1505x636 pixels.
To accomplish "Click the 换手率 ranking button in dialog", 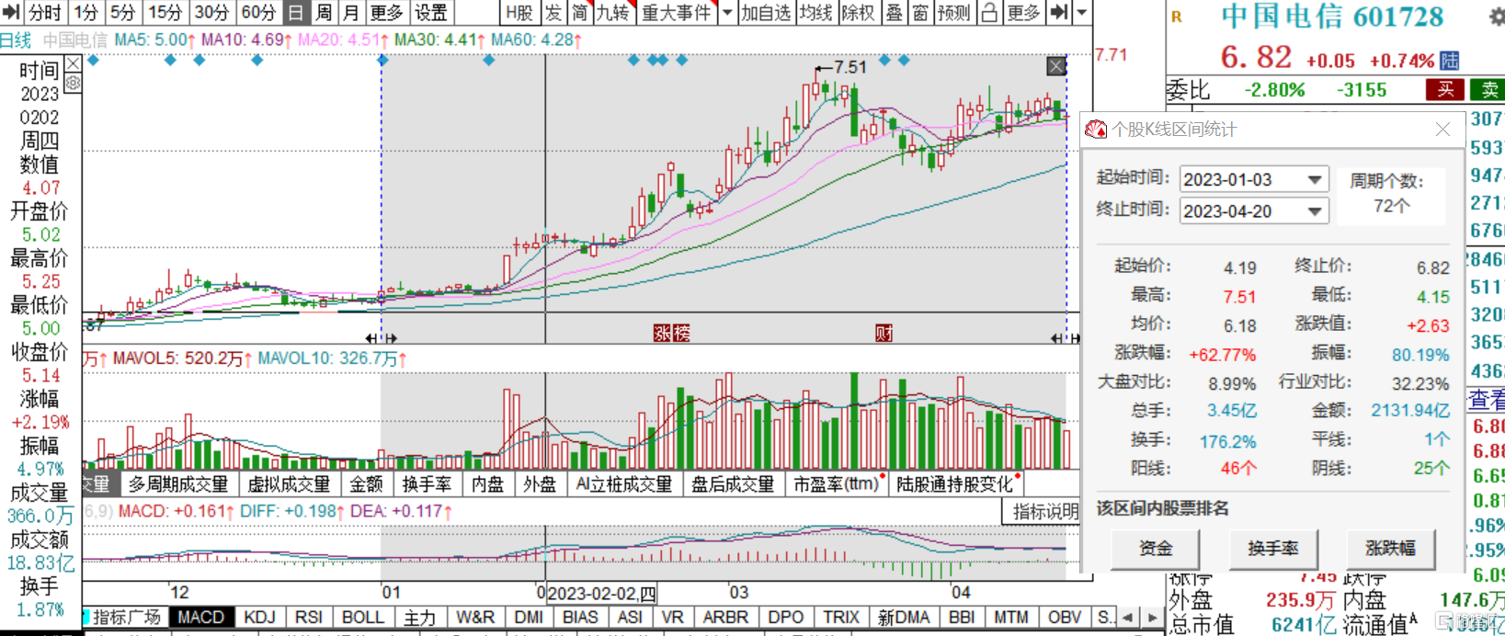I will pyautogui.click(x=1273, y=549).
